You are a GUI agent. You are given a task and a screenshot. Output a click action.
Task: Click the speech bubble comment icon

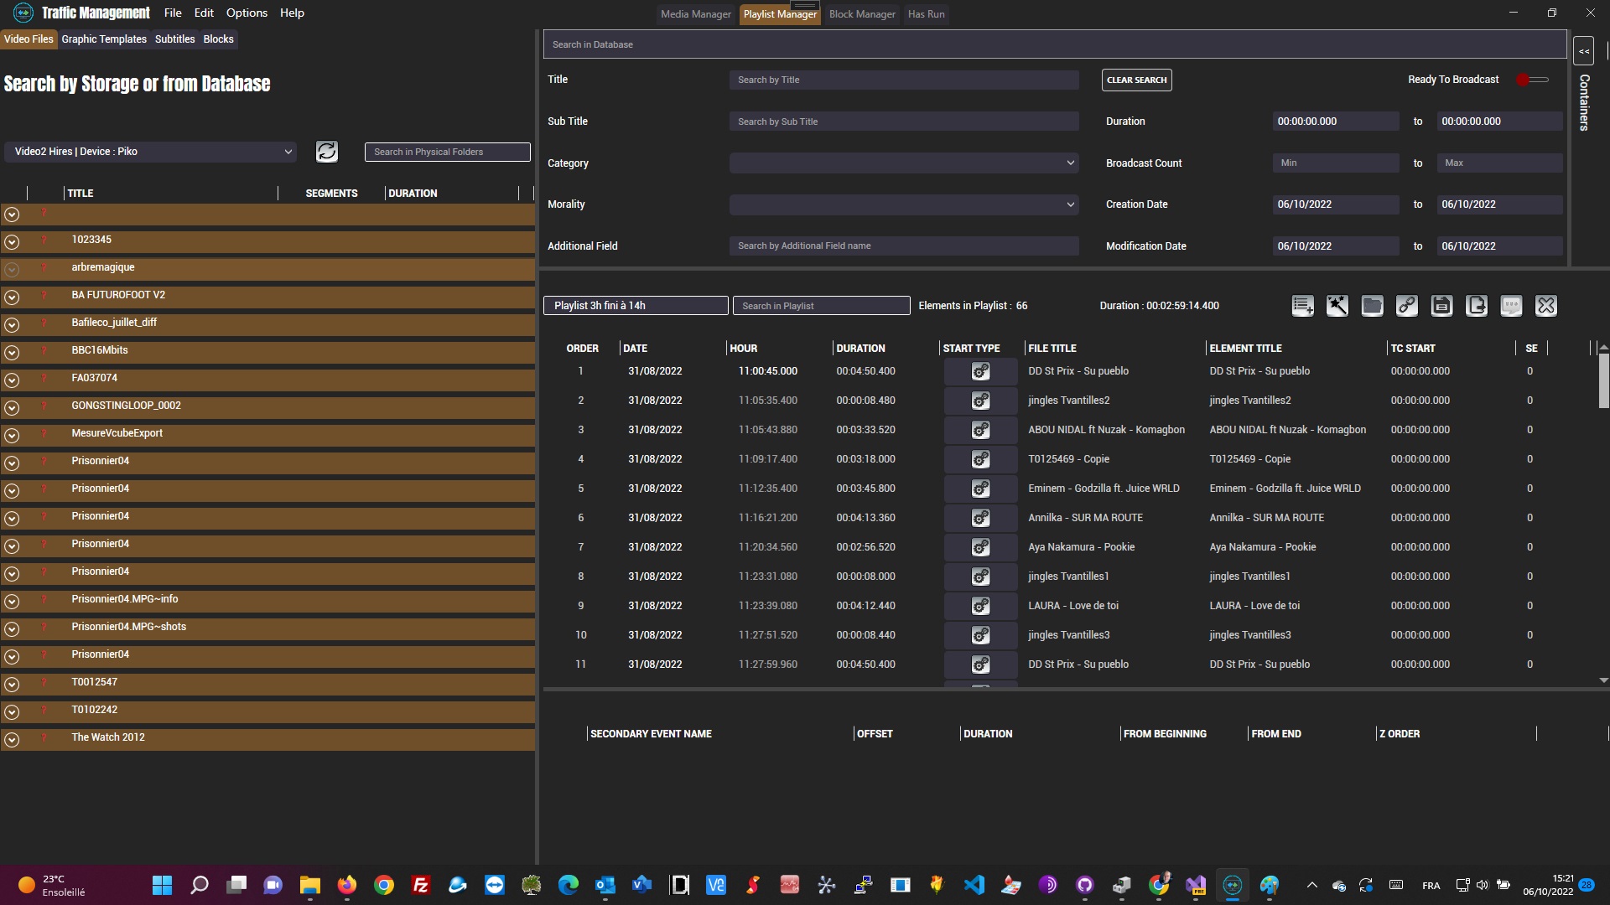point(1511,306)
